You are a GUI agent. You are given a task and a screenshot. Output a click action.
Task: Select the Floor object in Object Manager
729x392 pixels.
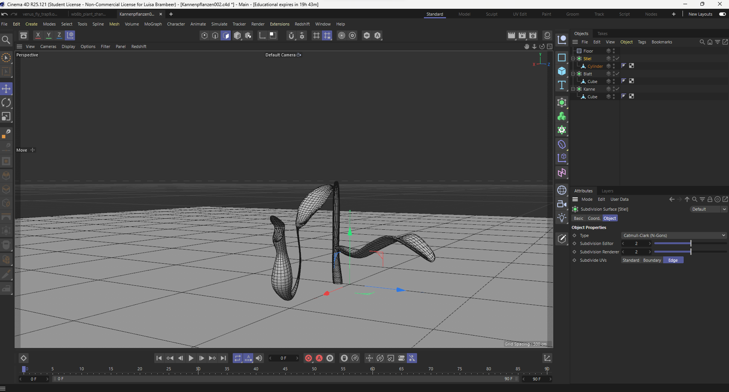[x=588, y=51]
